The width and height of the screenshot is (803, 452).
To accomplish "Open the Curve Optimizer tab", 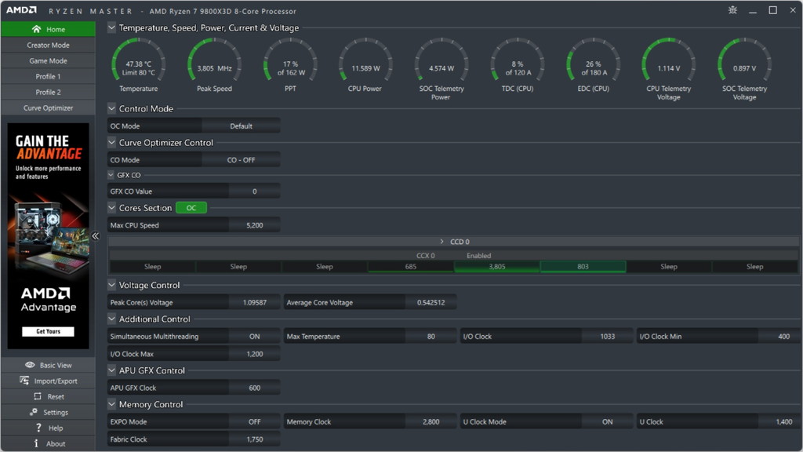I will 48,108.
